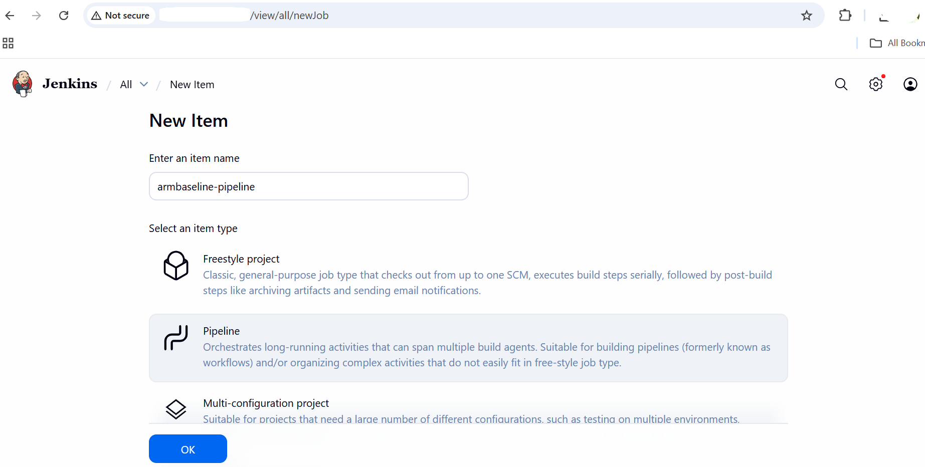925x467 pixels.
Task: Confirm item creation with OK
Action: (188, 448)
